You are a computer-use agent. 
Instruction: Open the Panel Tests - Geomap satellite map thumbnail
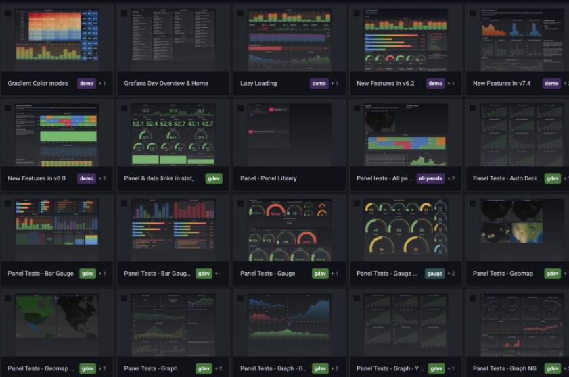[522, 230]
